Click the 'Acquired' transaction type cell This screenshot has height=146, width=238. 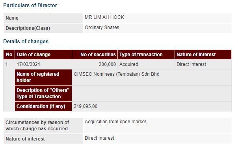[129, 64]
